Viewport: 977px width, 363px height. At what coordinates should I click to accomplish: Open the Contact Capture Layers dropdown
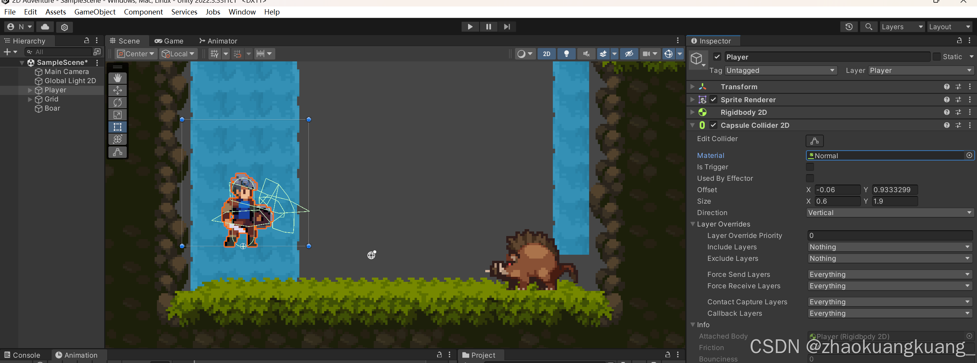coord(890,302)
